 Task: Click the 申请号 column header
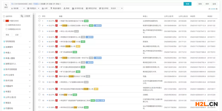tap(192, 16)
